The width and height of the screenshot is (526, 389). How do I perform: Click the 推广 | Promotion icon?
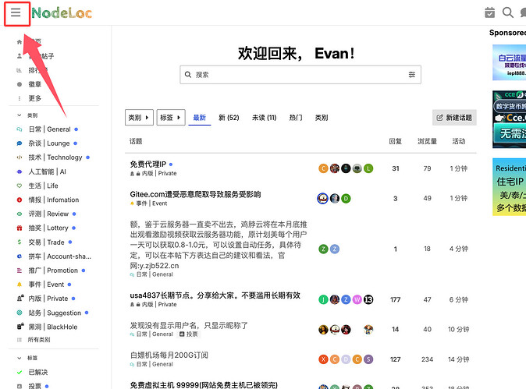click(x=20, y=271)
